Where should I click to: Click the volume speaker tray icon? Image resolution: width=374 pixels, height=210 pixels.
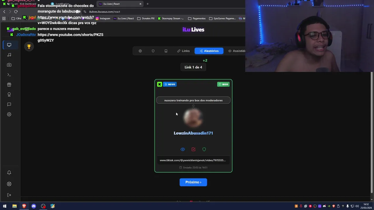pos(357,206)
